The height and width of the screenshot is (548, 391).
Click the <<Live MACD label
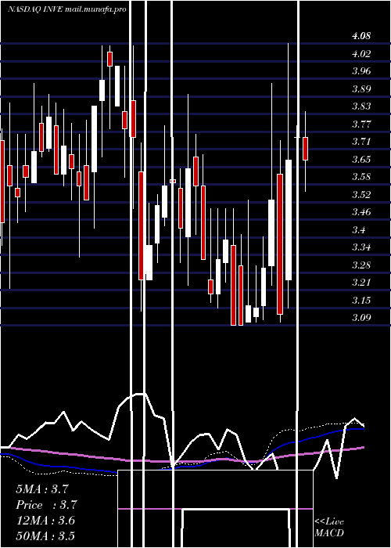[x=329, y=528]
